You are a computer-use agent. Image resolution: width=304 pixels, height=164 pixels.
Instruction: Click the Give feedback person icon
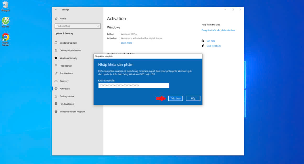[203, 46]
